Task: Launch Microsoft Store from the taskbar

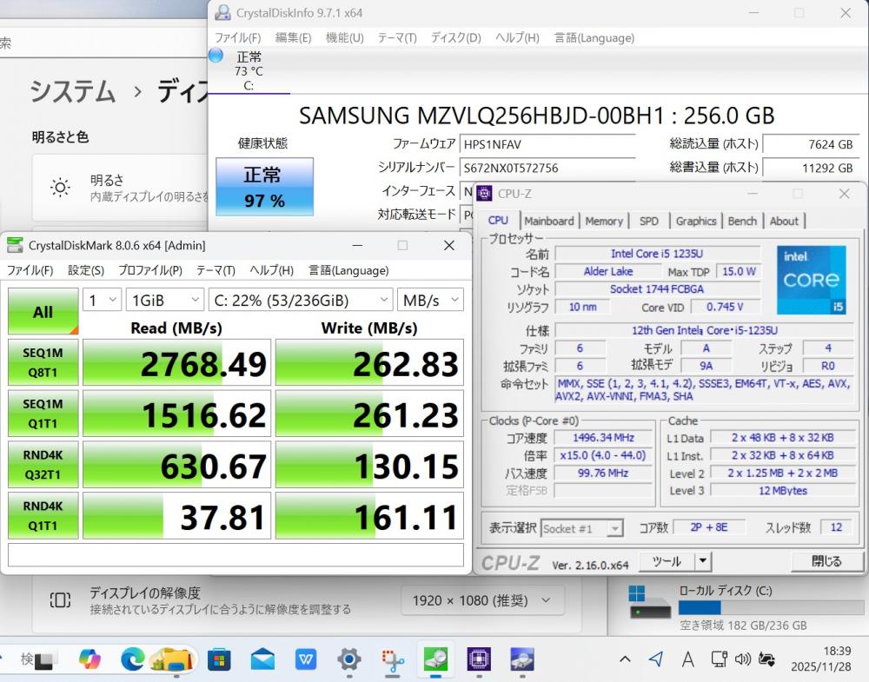Action: click(219, 659)
